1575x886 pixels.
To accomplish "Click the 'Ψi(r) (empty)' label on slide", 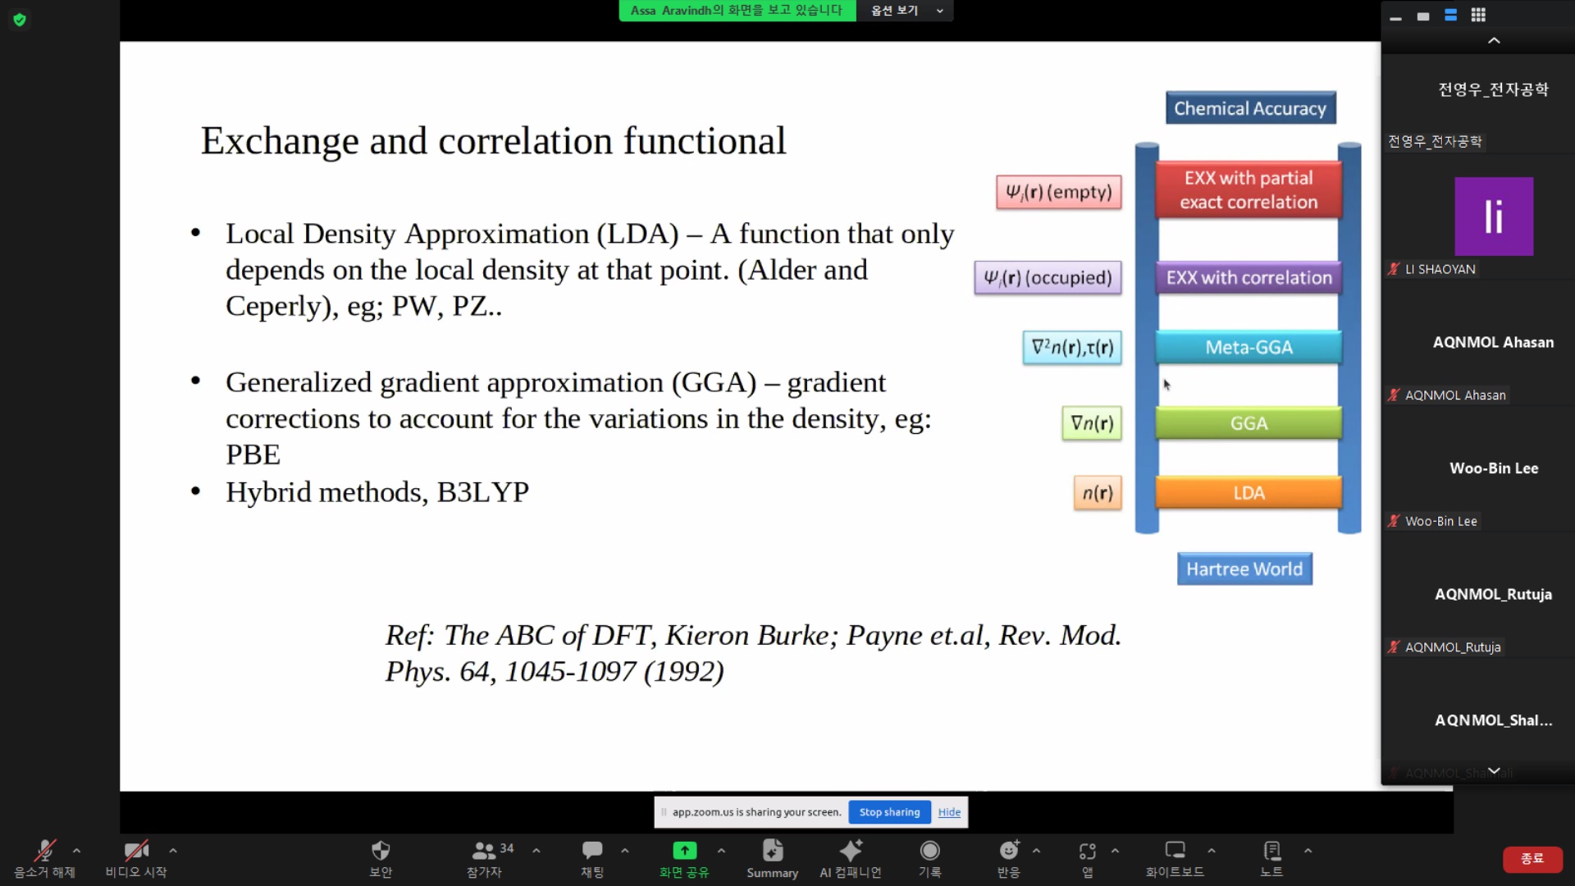I will [1059, 192].
